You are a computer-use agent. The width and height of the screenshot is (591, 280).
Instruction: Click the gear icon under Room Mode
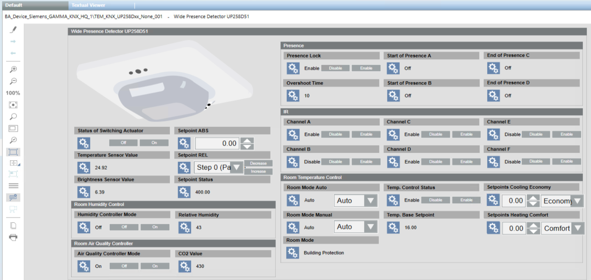pos(292,253)
